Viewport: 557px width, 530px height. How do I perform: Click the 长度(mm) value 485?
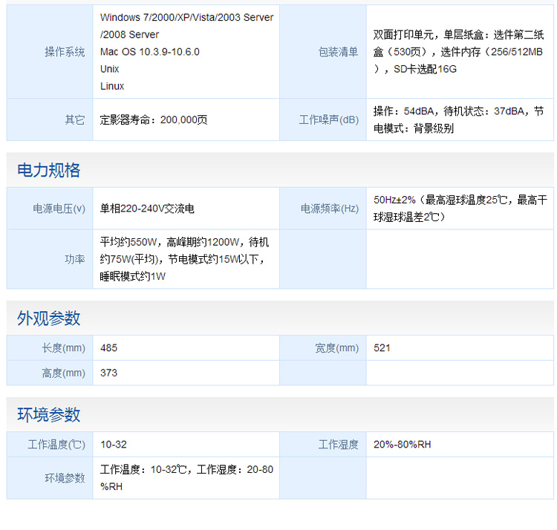tap(109, 348)
